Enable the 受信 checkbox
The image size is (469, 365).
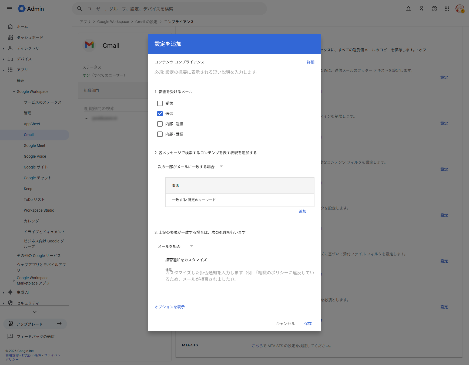coord(160,103)
